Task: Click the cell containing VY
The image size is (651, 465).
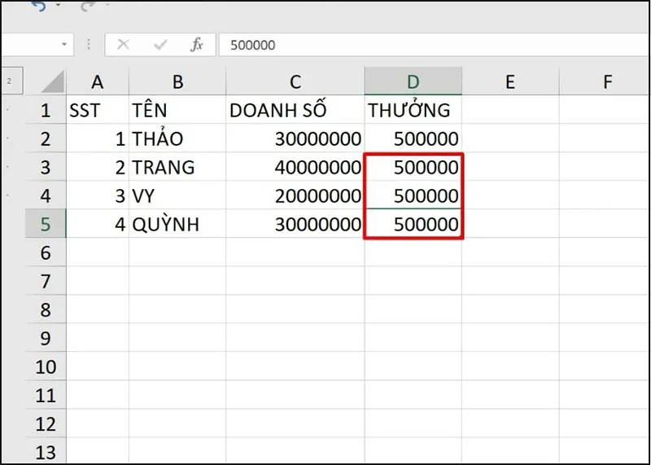Action: [177, 195]
